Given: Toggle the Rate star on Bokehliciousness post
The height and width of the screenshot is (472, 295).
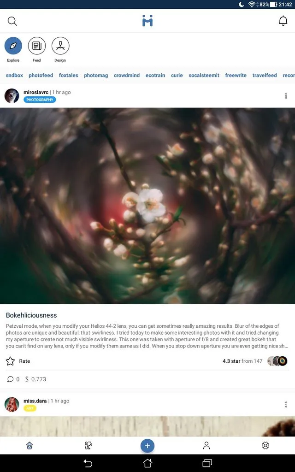Looking at the screenshot, I should pos(11,361).
